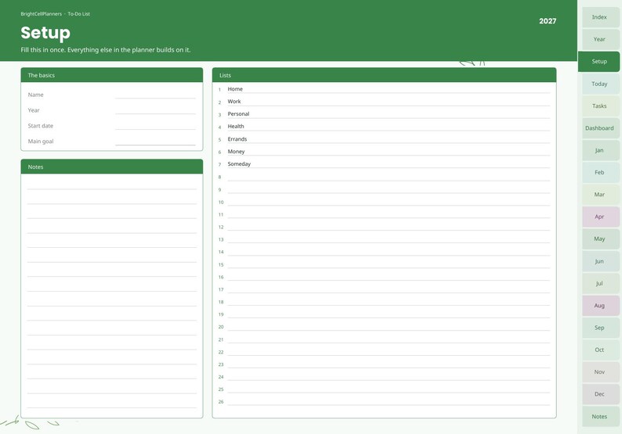The width and height of the screenshot is (622, 434).
Task: Open the Nov month tab
Action: [x=599, y=371]
